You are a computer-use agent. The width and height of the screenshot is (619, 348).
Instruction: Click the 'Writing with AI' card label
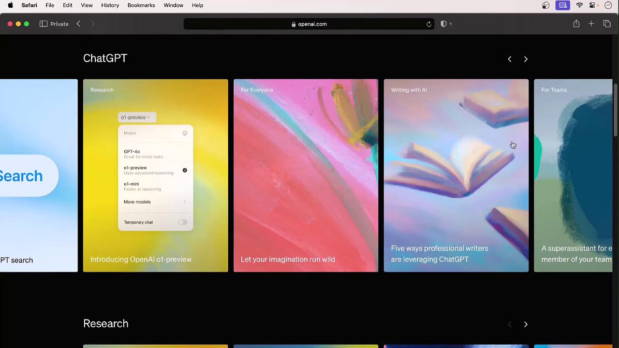tap(409, 90)
